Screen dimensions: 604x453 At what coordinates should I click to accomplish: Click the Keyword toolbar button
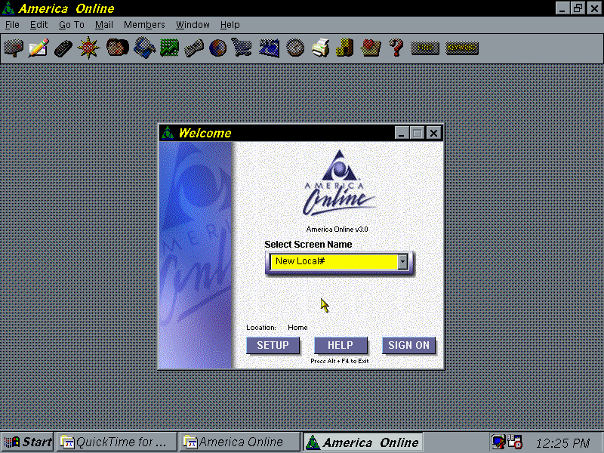tap(461, 48)
